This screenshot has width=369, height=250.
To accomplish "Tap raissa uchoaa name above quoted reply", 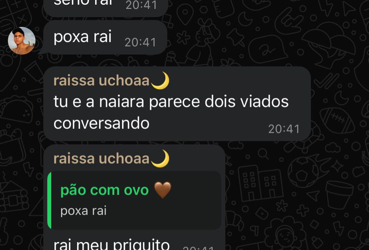I will coord(101,159).
